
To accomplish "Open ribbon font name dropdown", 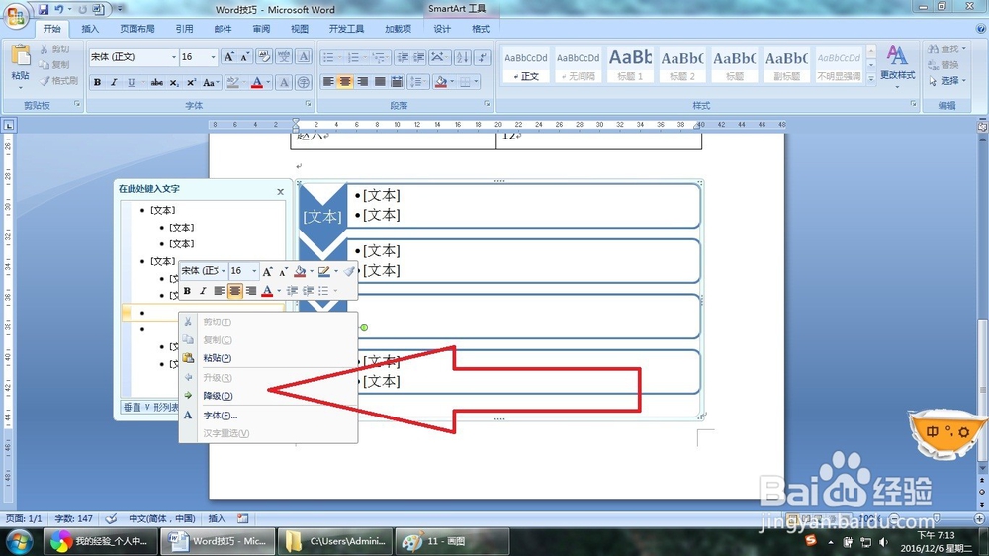I will pyautogui.click(x=174, y=57).
